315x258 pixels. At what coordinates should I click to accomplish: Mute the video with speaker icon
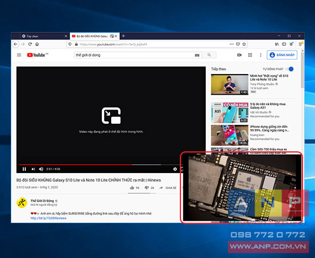[x=41, y=169]
